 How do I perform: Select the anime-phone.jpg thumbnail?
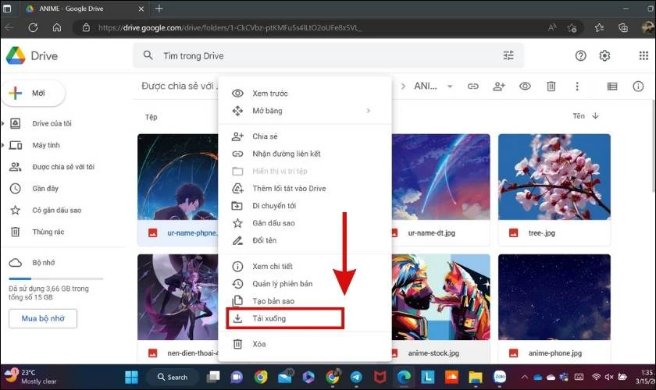(554, 297)
